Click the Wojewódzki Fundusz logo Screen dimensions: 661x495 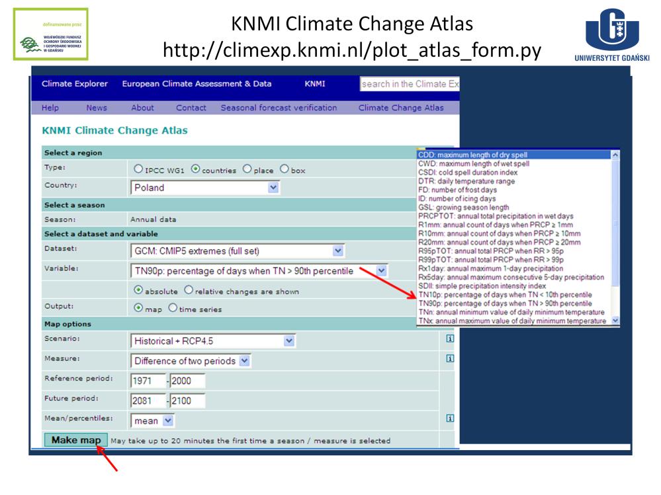50,34
